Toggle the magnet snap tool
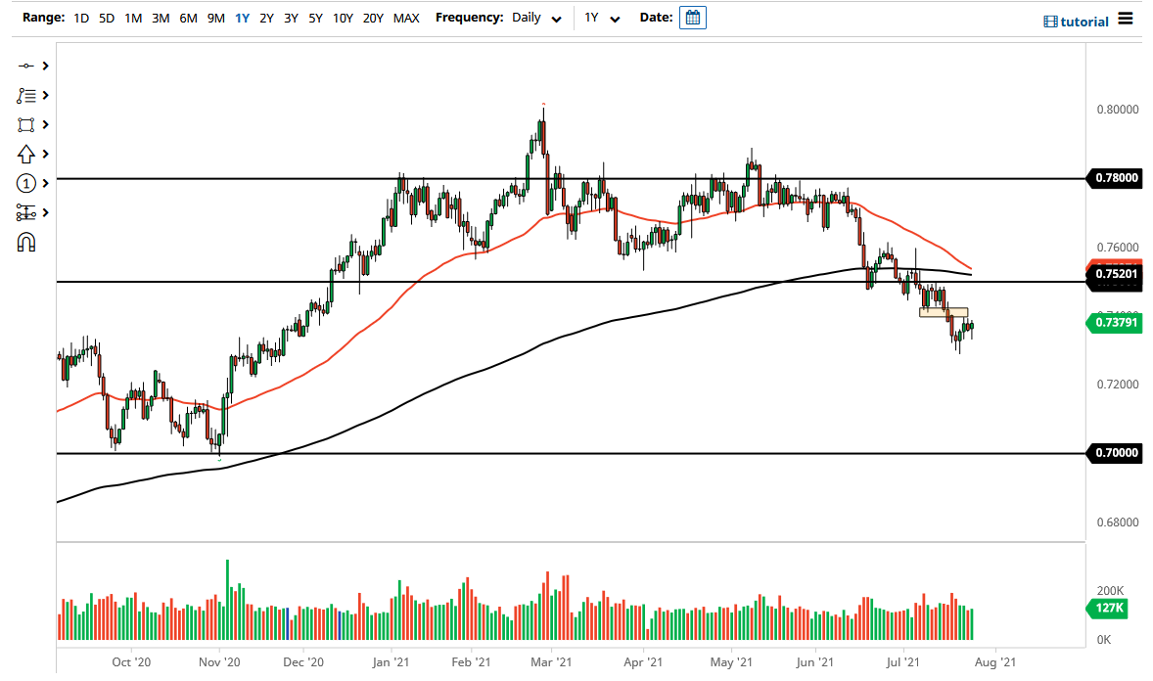Screen dimensions: 1153x681 pyautogui.click(x=24, y=242)
